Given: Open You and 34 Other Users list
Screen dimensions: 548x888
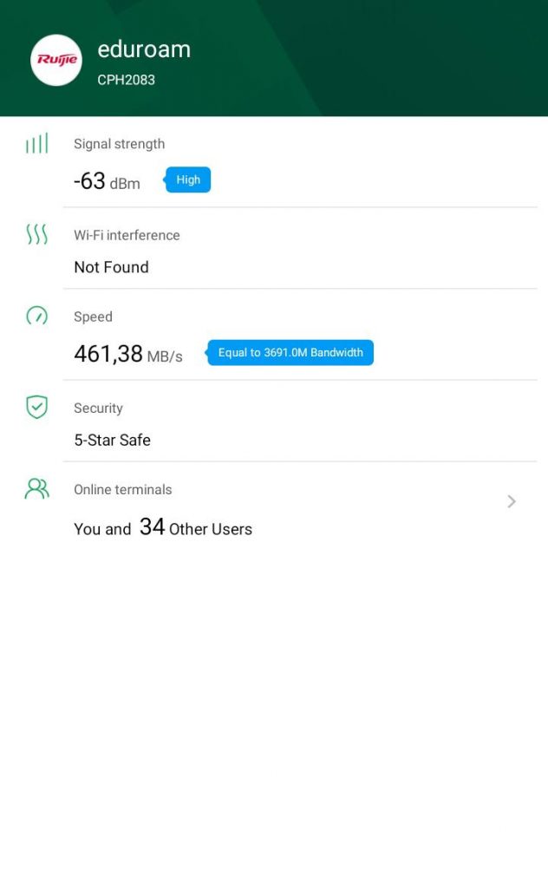Looking at the screenshot, I should (x=163, y=527).
